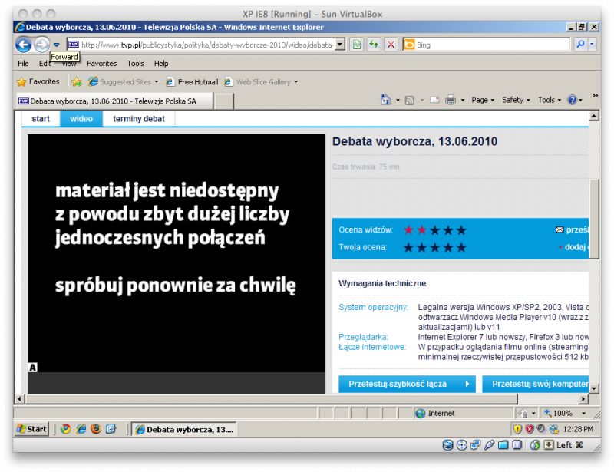Click vertical scrollbar up arrow
Image resolution: width=614 pixels, height=472 pixels.
(594, 116)
